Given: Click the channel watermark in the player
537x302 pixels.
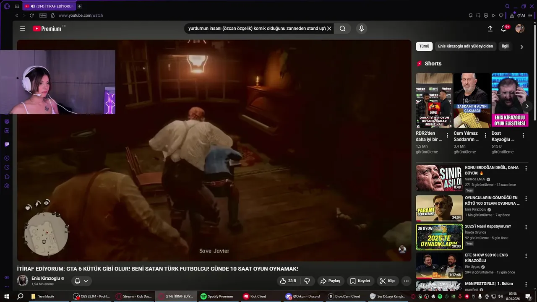Looking at the screenshot, I should (x=402, y=249).
